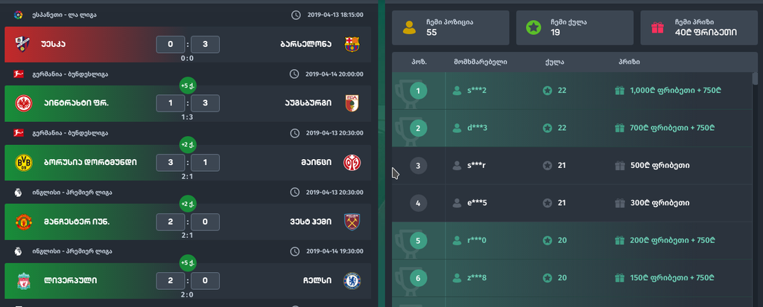The image size is (763, 307).
Task: Select Huesca's home score box showing 0
Action: click(171, 44)
